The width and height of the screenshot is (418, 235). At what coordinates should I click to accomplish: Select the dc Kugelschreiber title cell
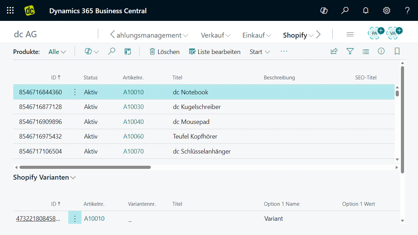pos(197,107)
